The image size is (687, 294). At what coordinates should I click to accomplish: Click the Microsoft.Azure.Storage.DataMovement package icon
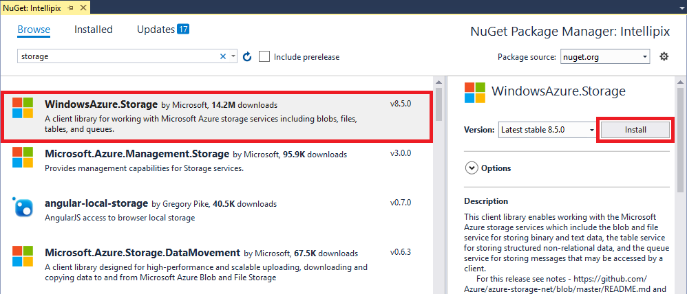(23, 257)
